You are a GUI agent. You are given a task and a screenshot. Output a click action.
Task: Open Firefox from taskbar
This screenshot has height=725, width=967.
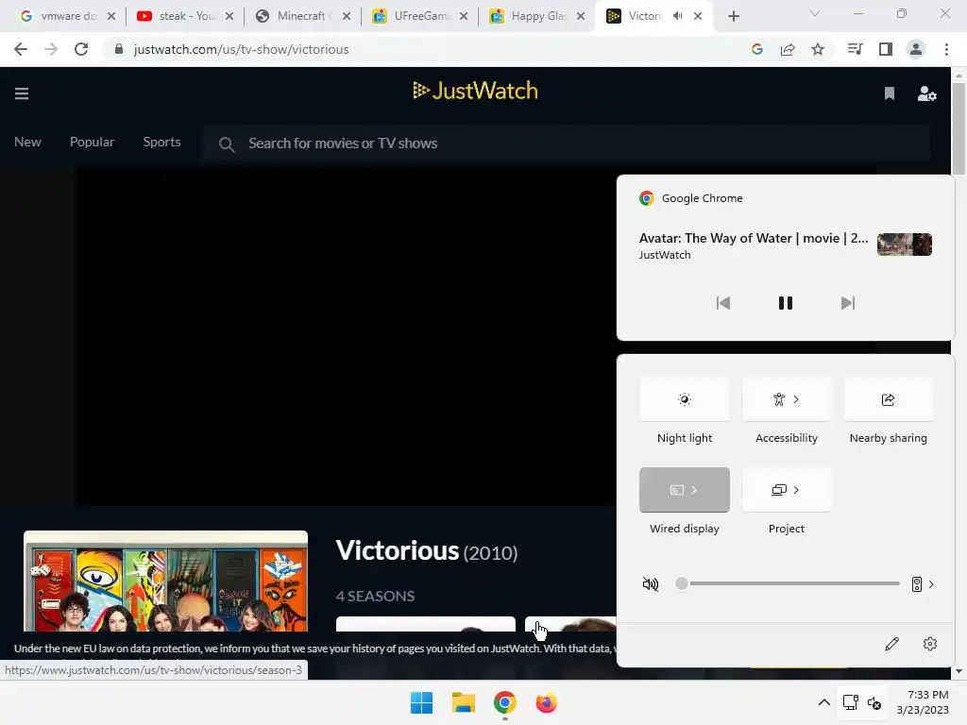point(546,702)
